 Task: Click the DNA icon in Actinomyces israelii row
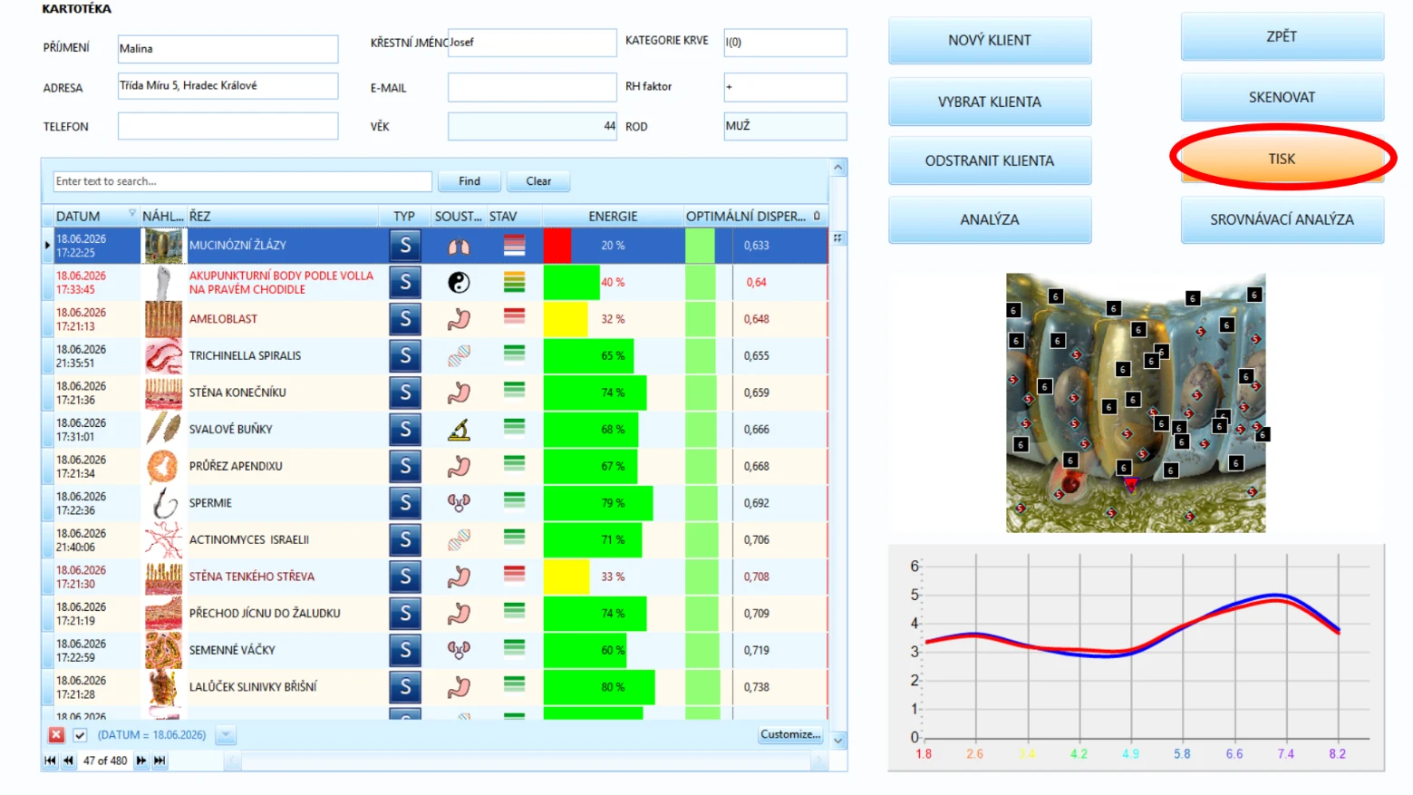pos(459,540)
